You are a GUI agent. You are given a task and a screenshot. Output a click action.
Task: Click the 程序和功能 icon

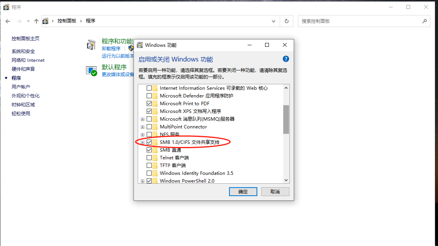click(x=91, y=45)
